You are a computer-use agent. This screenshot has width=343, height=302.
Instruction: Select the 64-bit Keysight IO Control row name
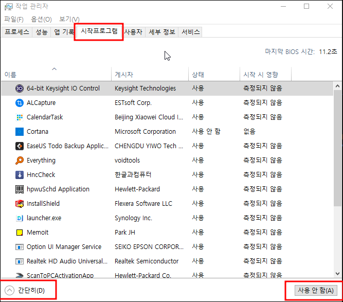[x=63, y=88]
